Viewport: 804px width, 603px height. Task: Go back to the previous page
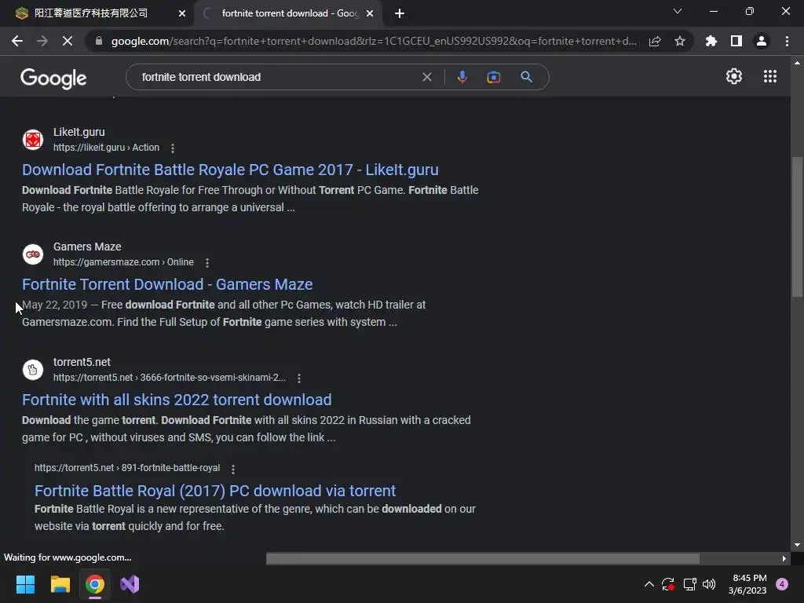click(17, 41)
